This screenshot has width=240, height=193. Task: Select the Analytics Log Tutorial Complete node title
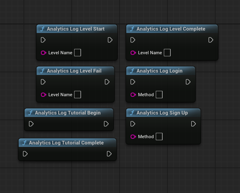click(66, 143)
